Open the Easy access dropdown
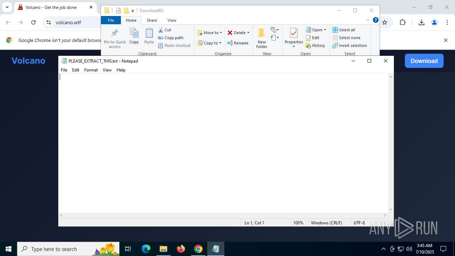 tap(275, 38)
